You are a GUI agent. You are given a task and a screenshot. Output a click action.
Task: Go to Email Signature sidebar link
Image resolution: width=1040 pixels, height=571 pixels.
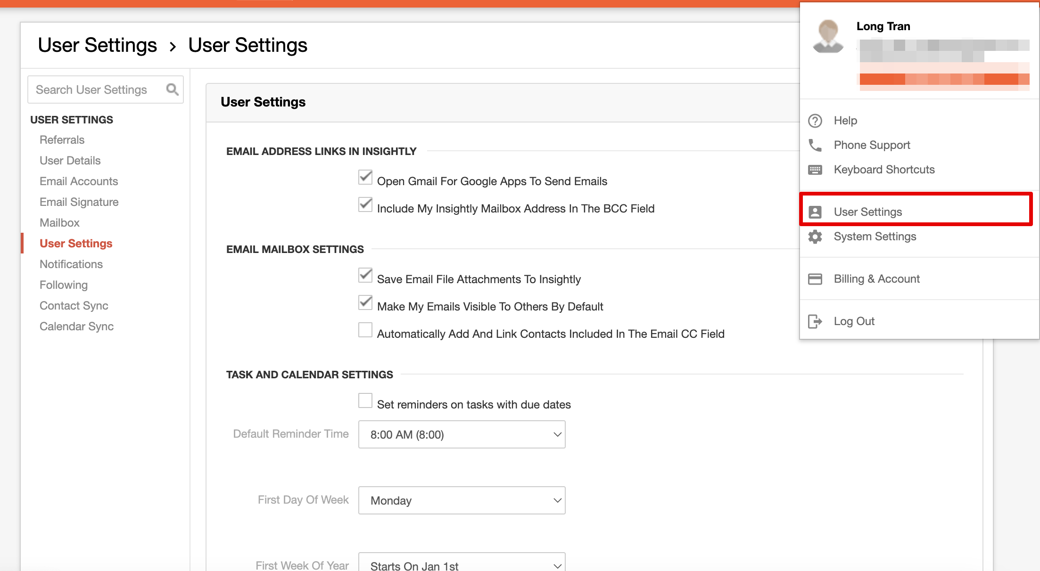[x=79, y=202]
